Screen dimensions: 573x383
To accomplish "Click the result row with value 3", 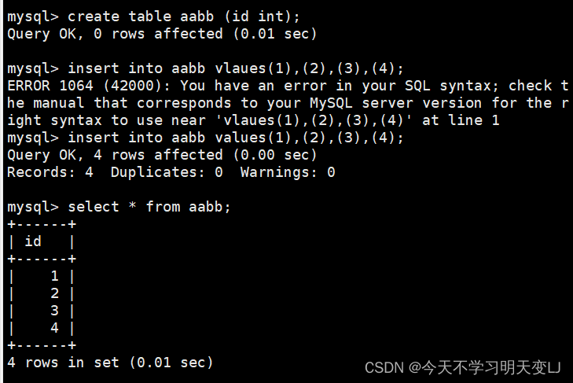I will point(42,311).
